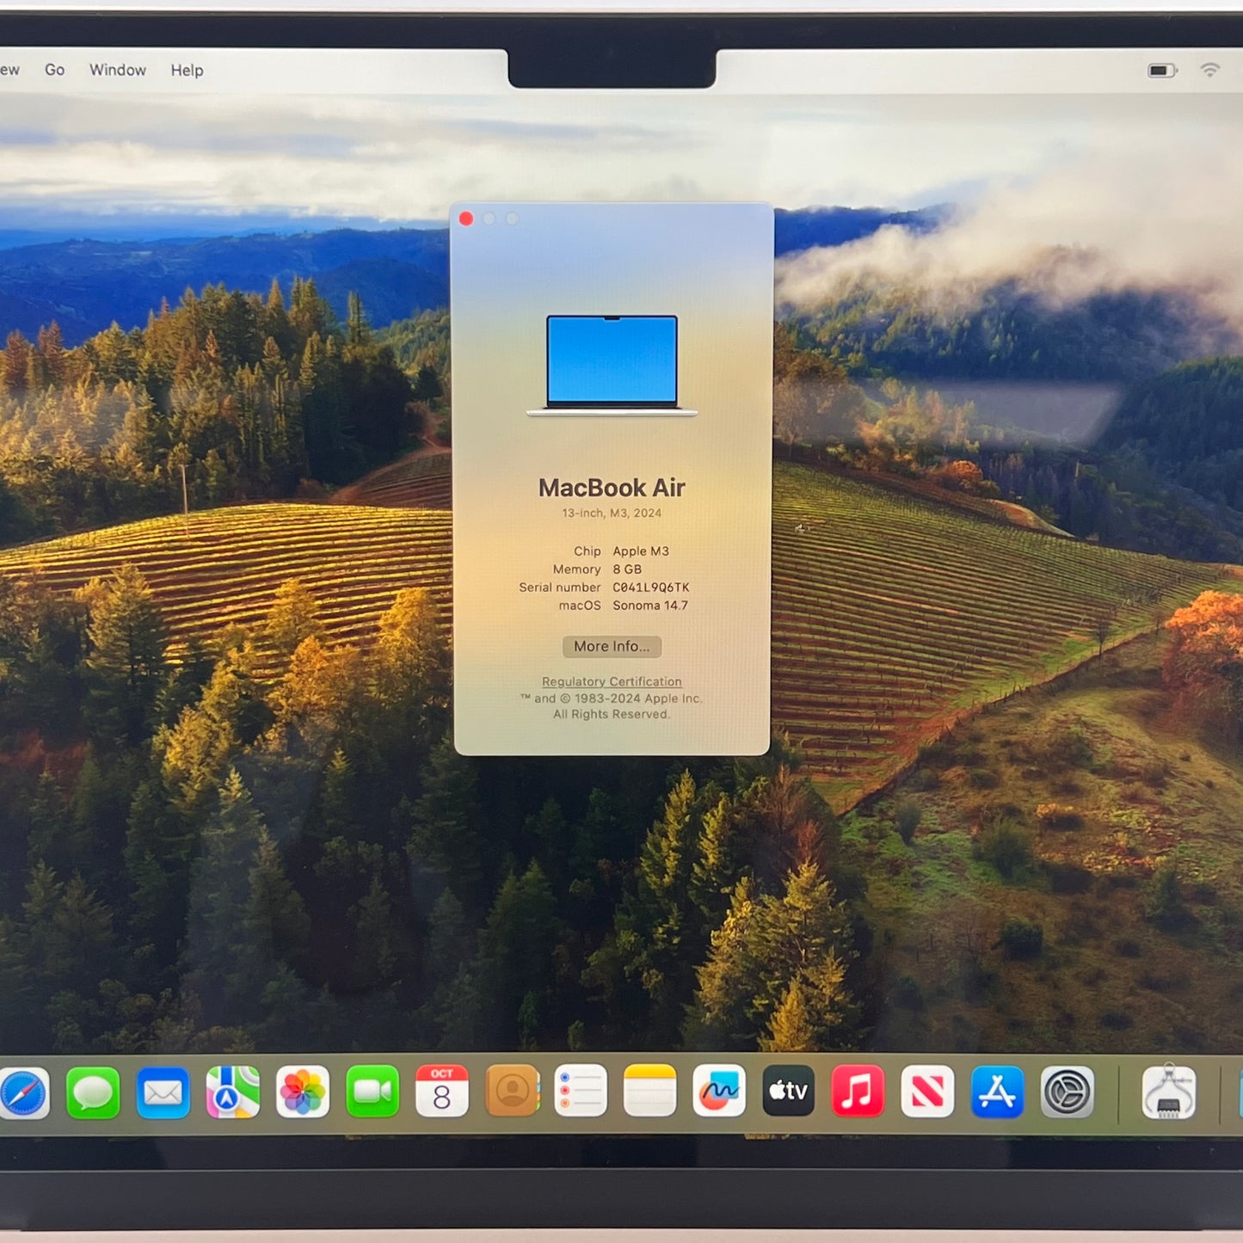1243x1243 pixels.
Task: Open Calendar showing Oct 8
Action: coord(441,1092)
